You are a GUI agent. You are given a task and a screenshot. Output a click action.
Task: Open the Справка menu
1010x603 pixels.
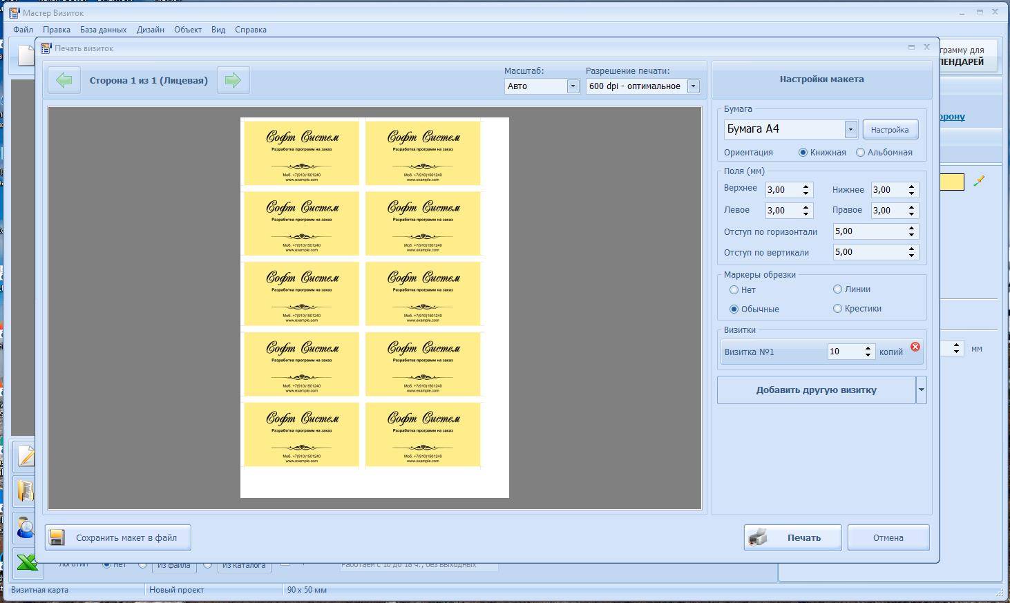(251, 30)
